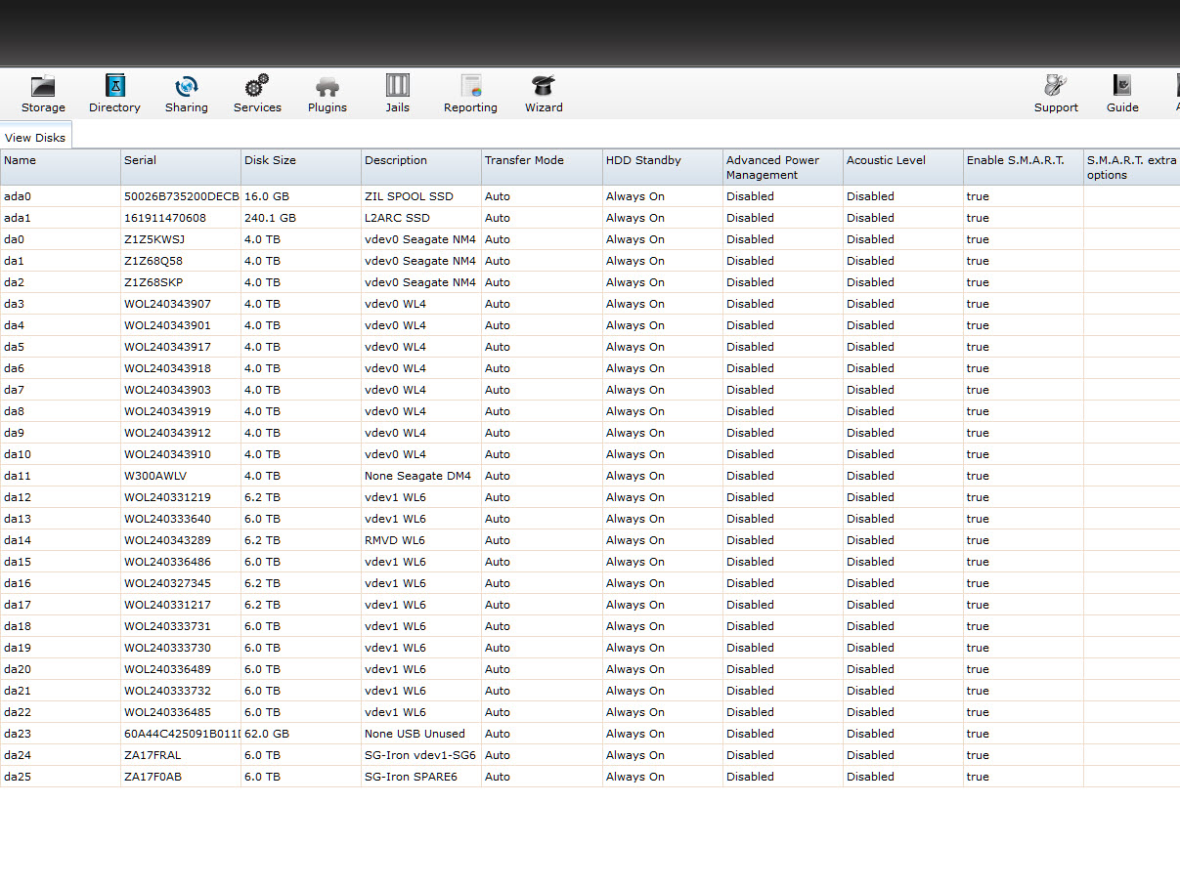Select disk da0 name cell

[x=60, y=239]
